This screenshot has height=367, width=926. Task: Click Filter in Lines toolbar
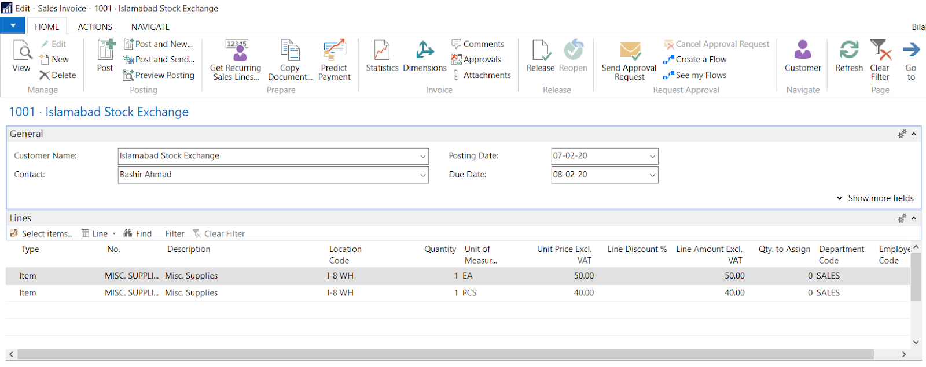pos(175,233)
